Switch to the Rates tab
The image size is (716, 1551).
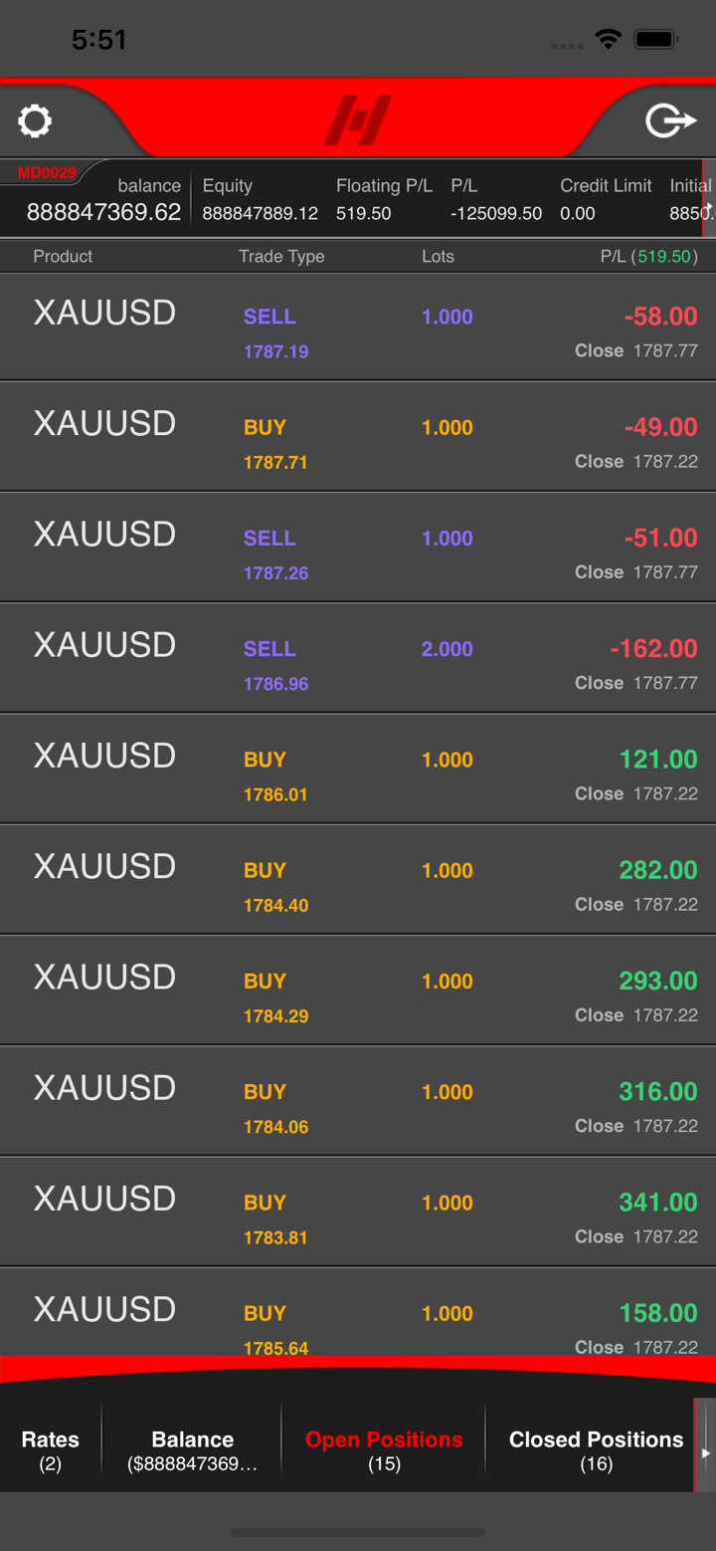51,1449
